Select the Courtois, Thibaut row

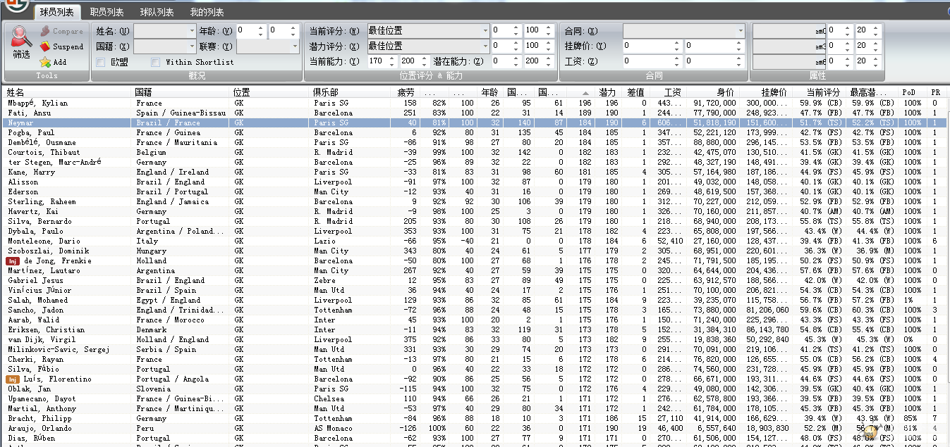coord(475,152)
